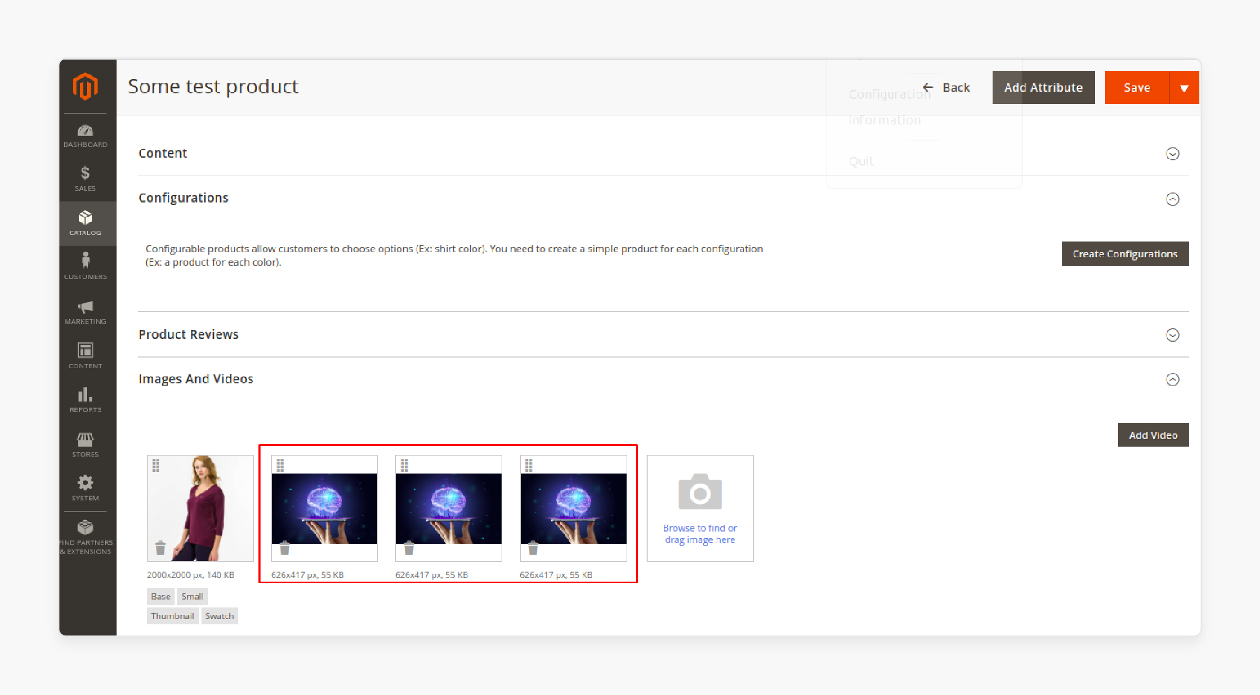Select the woman in maroon top thumbnail
This screenshot has width=1260, height=695.
tap(200, 508)
